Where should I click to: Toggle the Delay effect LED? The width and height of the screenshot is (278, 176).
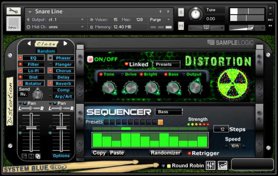coord(50,77)
